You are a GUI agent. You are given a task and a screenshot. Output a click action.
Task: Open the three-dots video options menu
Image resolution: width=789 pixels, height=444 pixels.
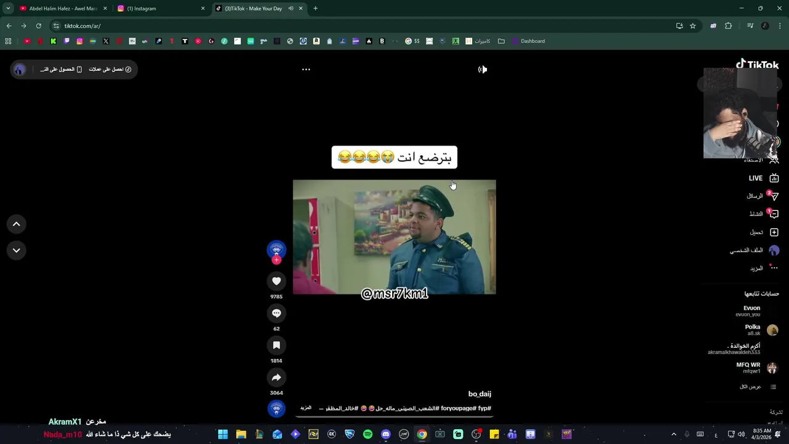pyautogui.click(x=306, y=69)
